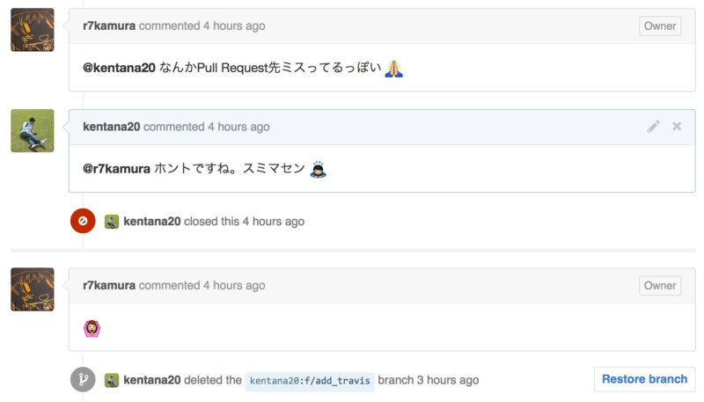Click the @r7kamura mention link
The height and width of the screenshot is (402, 704).
[x=116, y=168]
